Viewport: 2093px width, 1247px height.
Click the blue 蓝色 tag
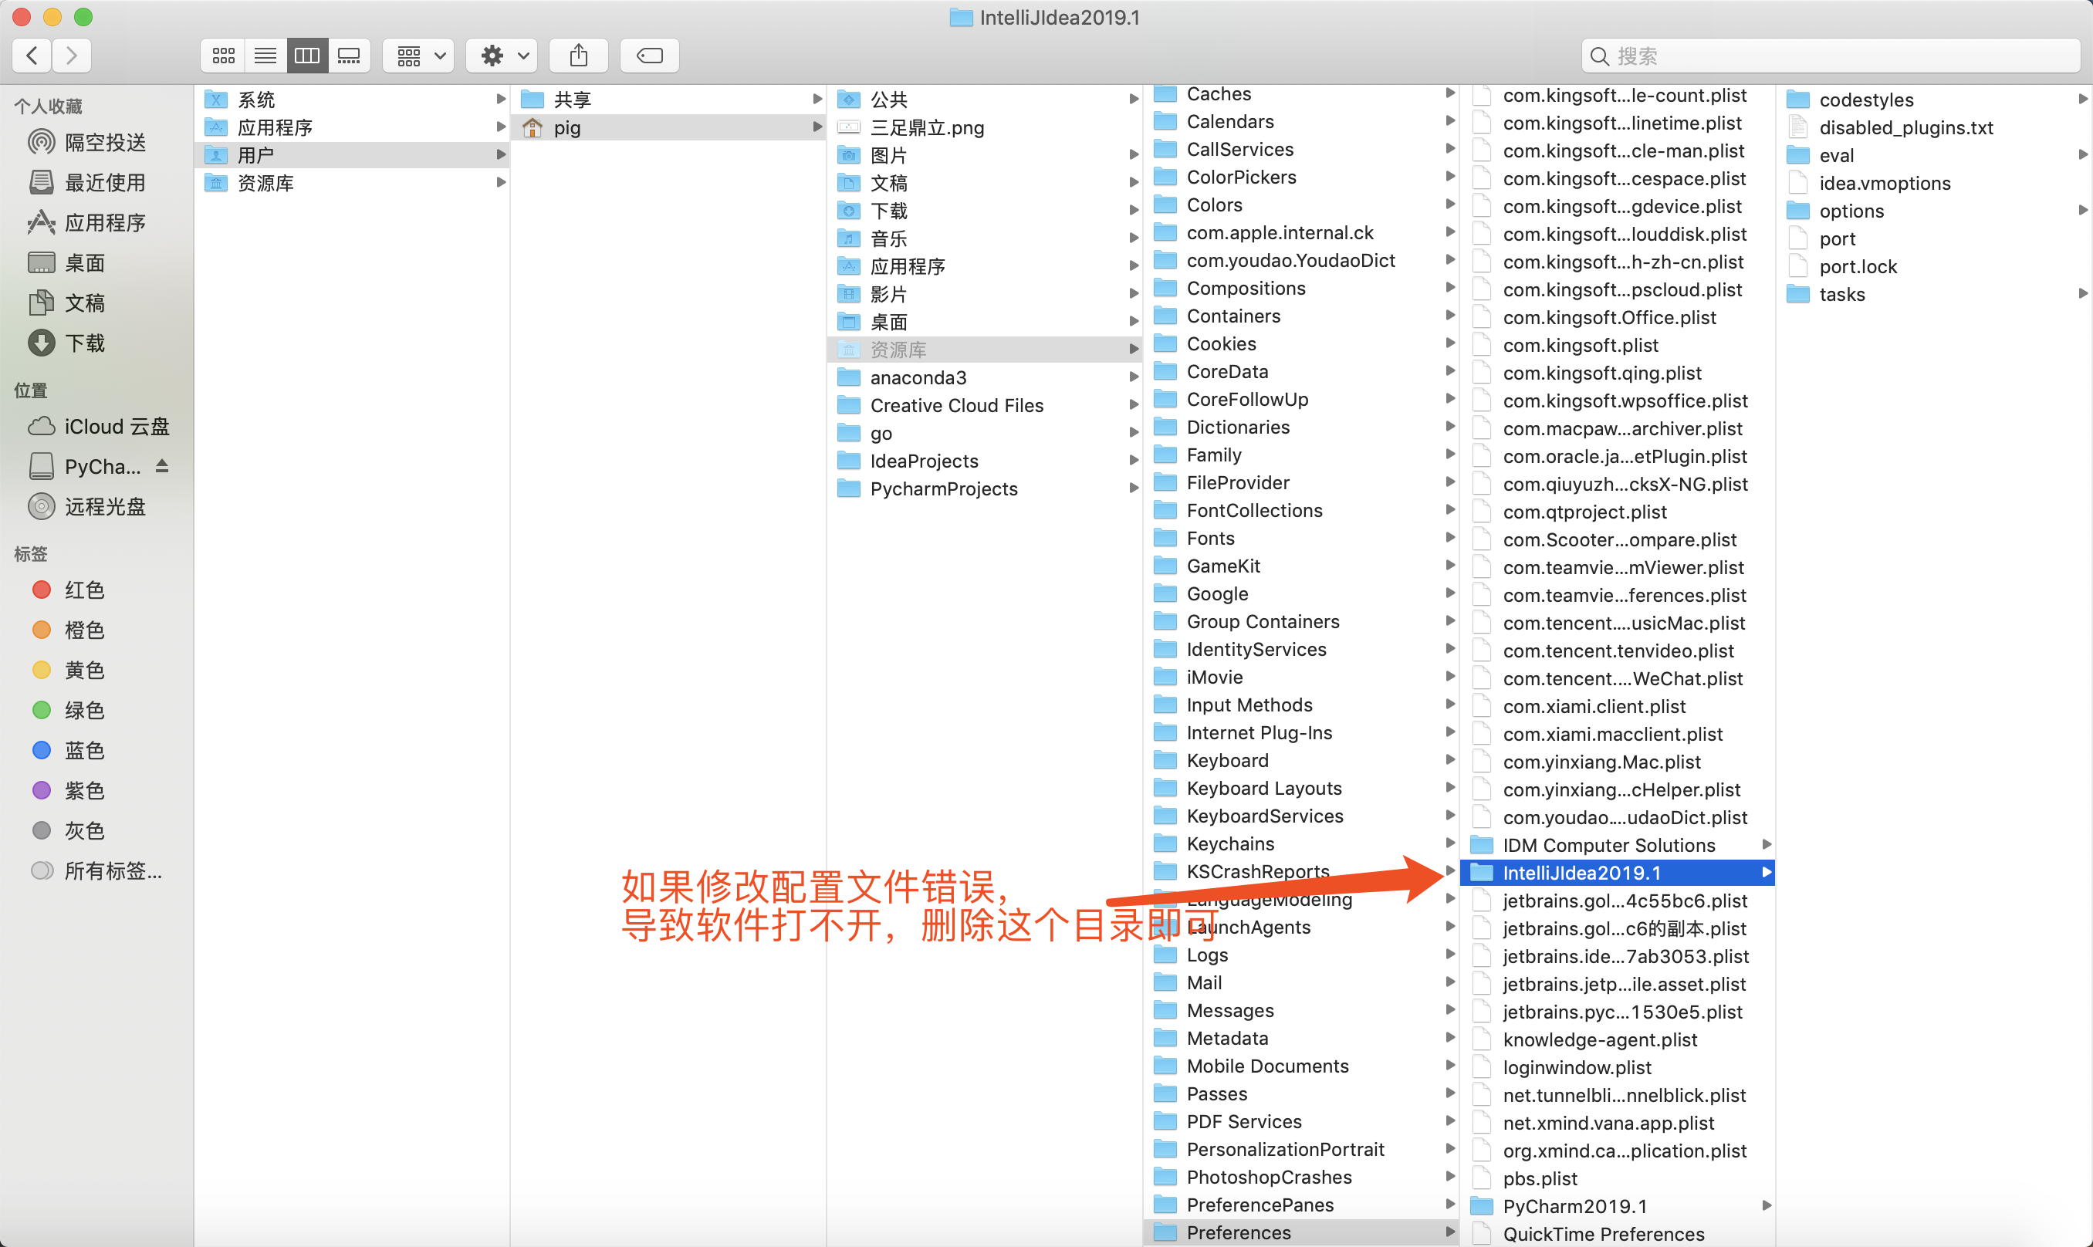84,749
